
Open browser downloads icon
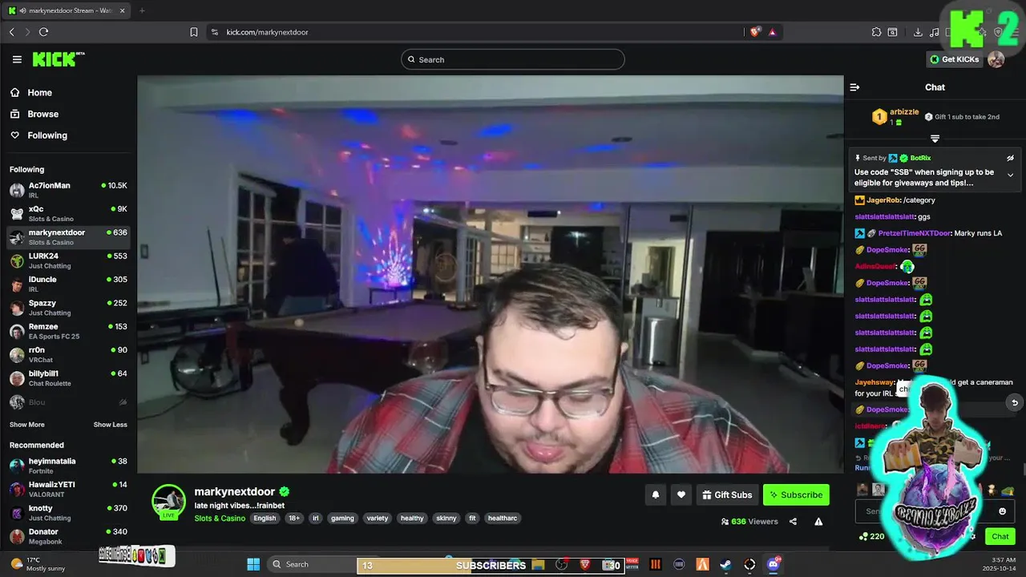point(918,32)
